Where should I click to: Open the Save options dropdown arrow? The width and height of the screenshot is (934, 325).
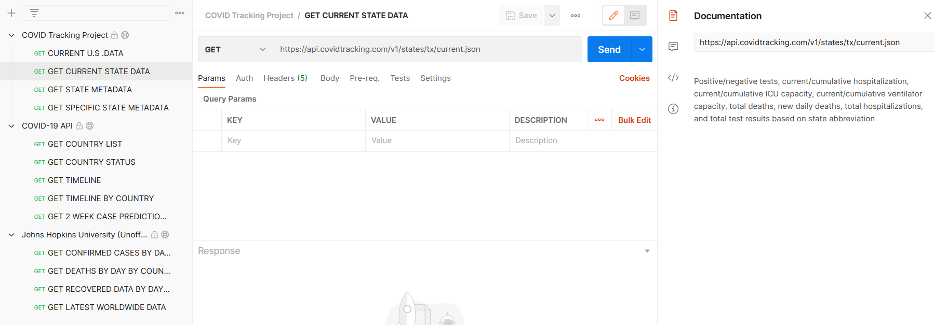tap(552, 16)
